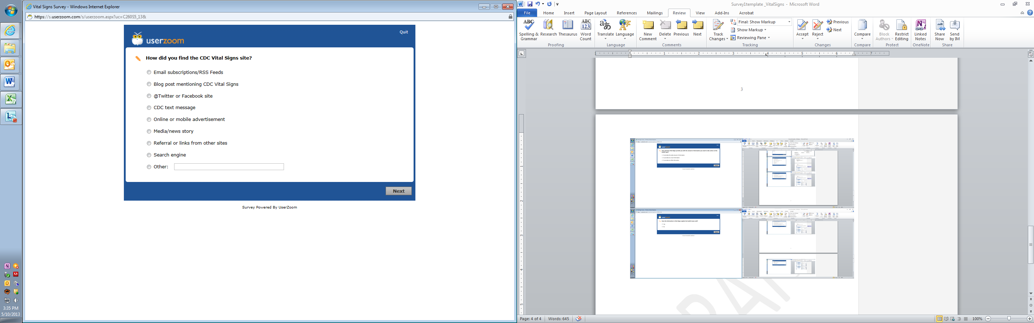Open Excel from the taskbar
The image size is (1034, 323).
(x=10, y=99)
